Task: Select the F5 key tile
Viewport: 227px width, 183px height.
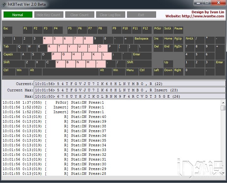Action: [72, 30]
